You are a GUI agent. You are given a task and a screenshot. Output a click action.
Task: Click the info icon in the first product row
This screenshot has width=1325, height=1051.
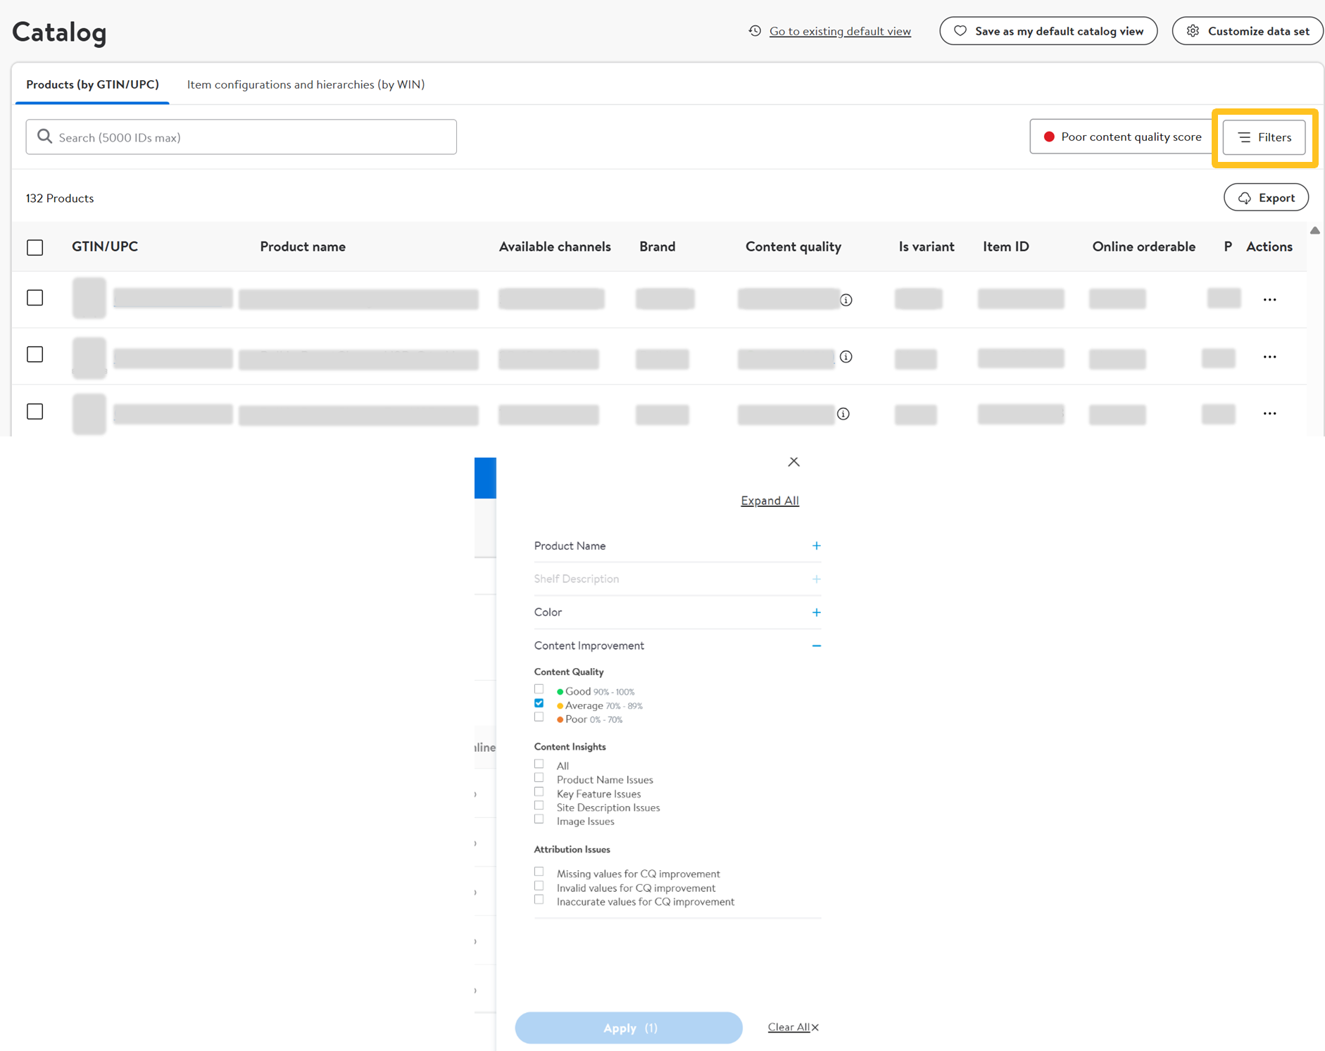click(x=846, y=300)
